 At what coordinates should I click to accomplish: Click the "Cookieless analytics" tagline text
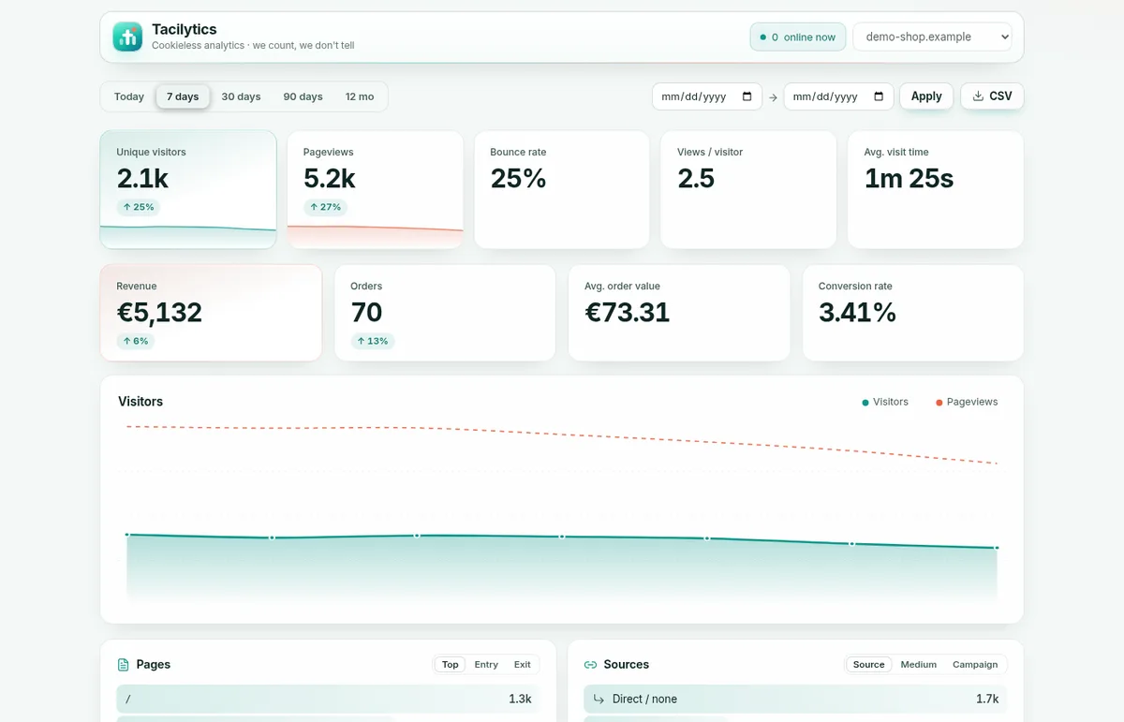(x=198, y=45)
